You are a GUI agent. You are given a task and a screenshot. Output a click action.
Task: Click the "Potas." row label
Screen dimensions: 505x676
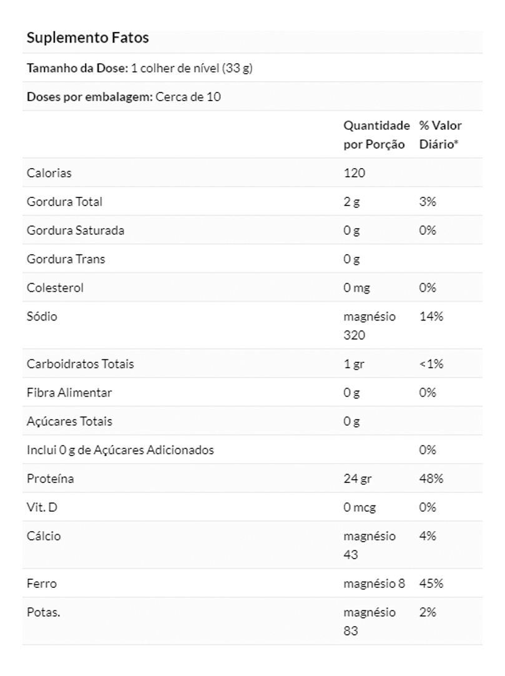[43, 612]
